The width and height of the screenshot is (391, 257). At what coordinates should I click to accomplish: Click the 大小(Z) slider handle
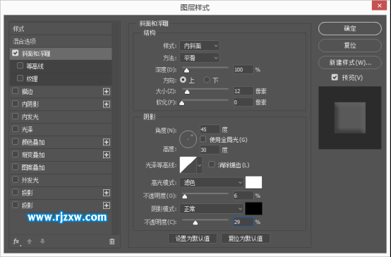(x=187, y=92)
